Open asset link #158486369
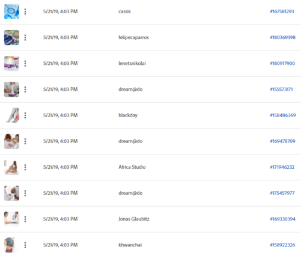The image size is (301, 256). click(283, 115)
